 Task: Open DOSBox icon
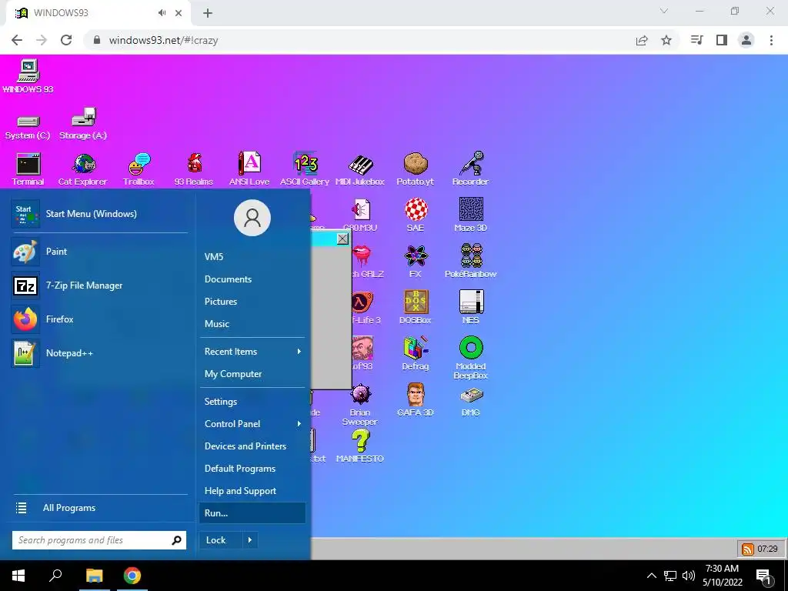pyautogui.click(x=416, y=307)
